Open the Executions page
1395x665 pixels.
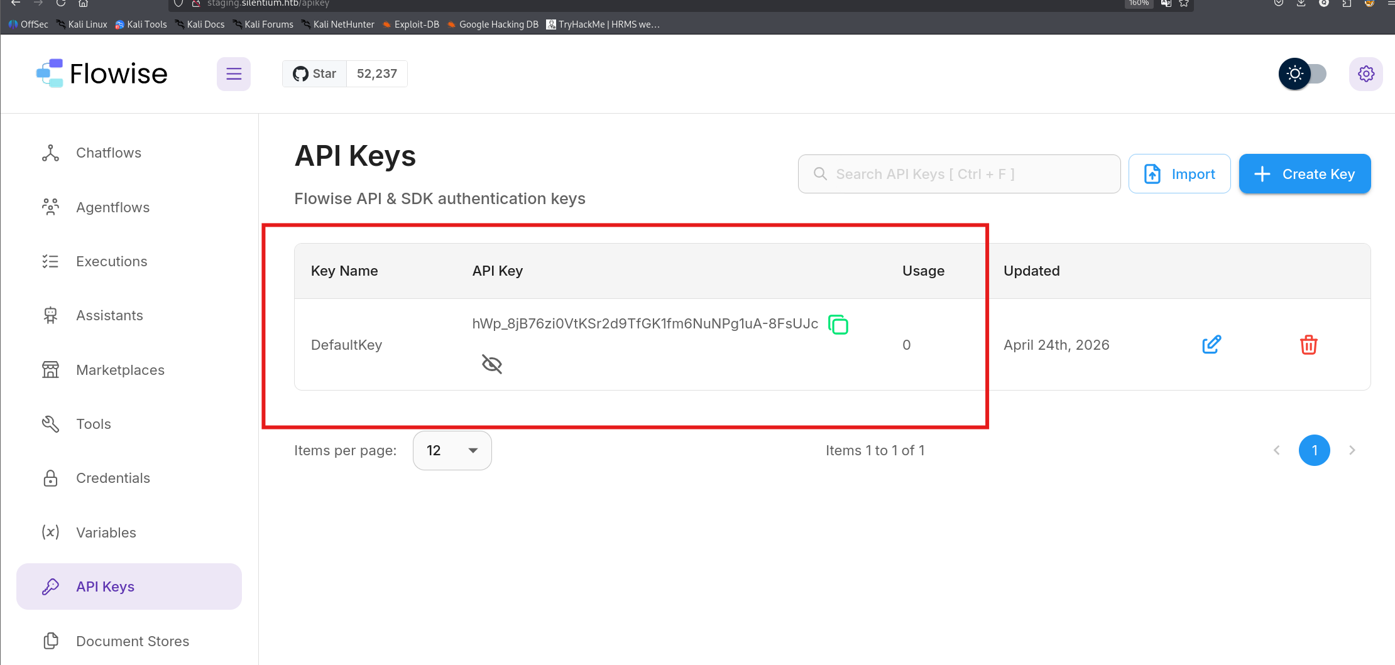tap(129, 261)
